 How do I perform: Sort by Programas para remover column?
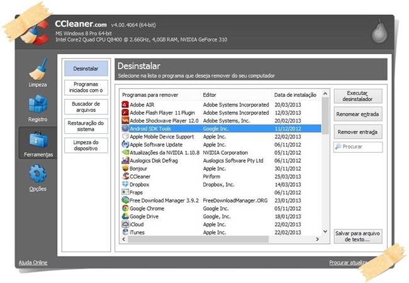(x=160, y=95)
